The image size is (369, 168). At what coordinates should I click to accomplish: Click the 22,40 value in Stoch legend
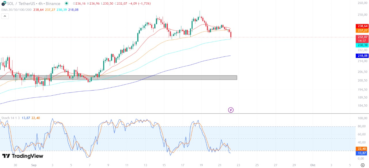click(36, 118)
